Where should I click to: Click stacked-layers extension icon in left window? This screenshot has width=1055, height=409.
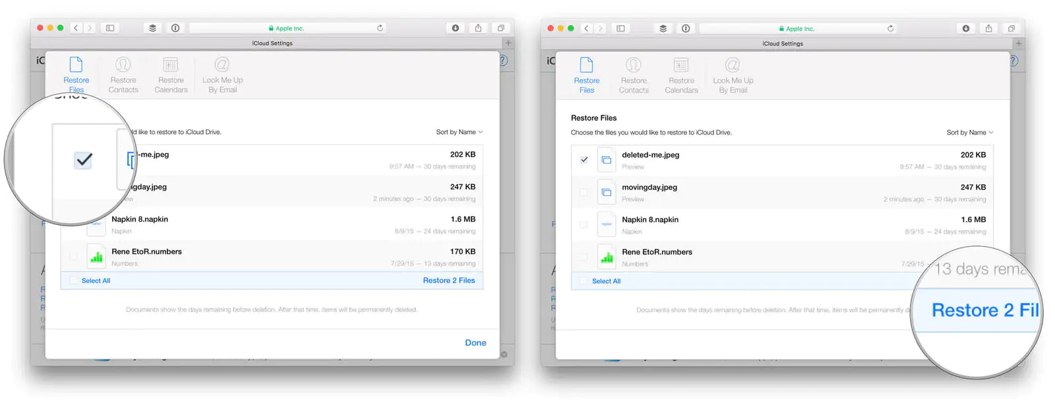tap(152, 28)
